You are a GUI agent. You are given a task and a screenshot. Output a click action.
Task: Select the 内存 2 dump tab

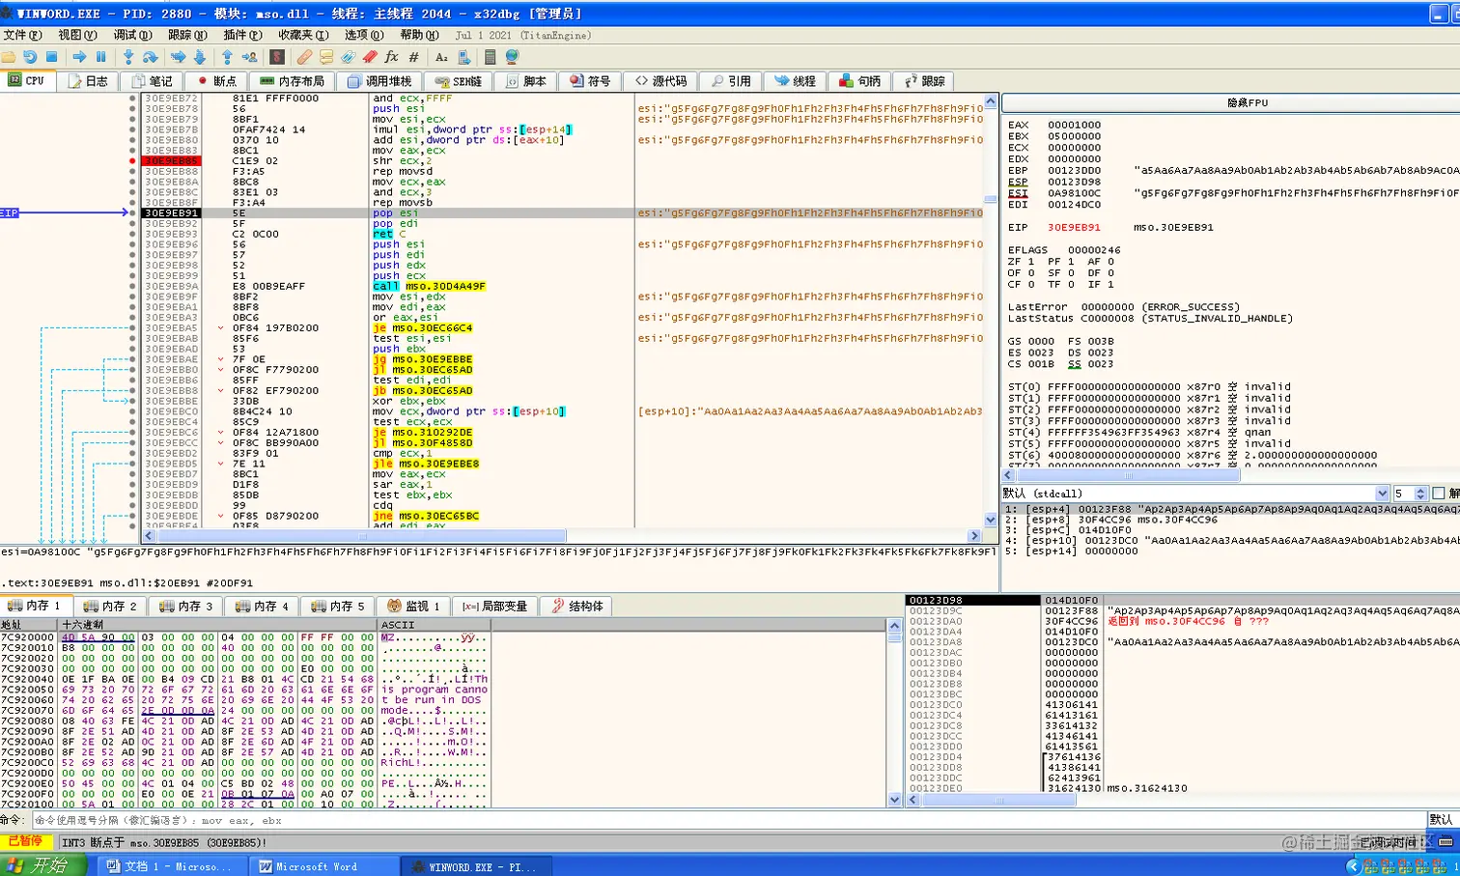[x=110, y=606]
